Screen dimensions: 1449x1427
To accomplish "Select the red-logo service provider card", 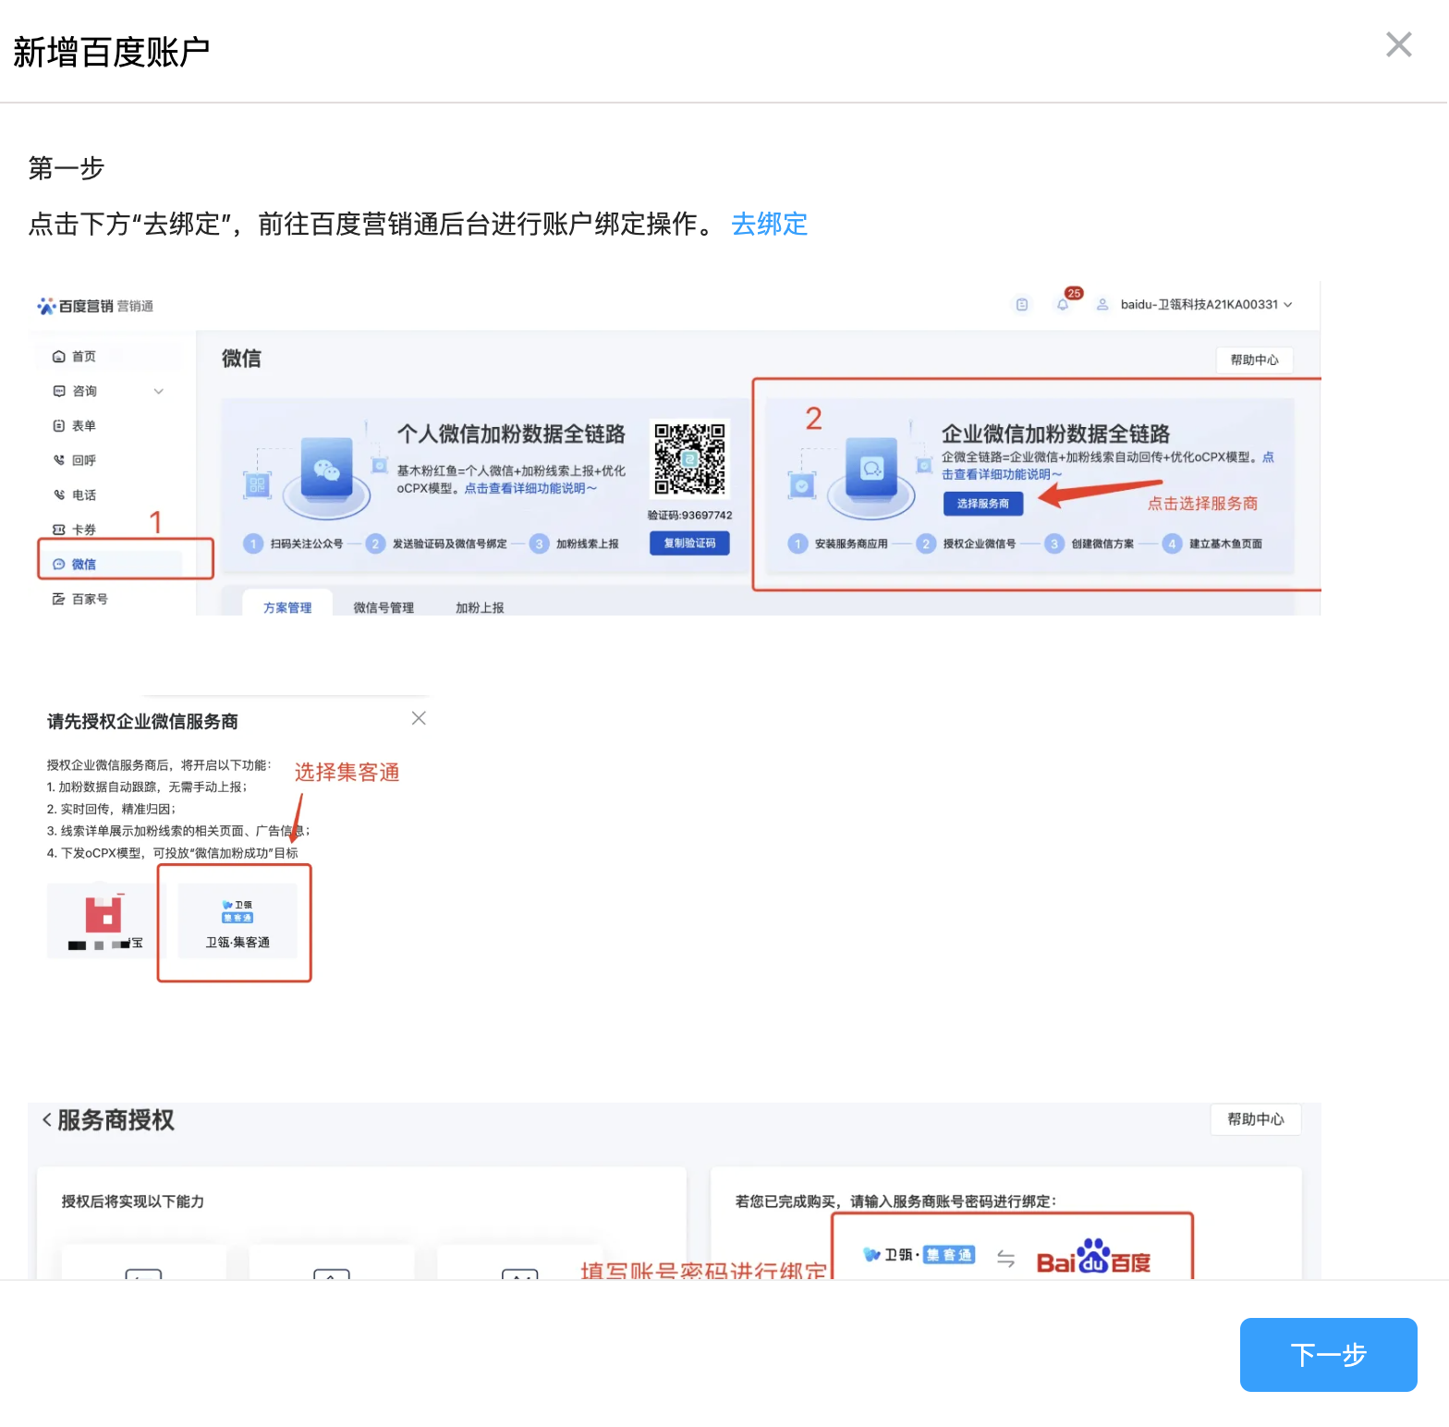I will (x=103, y=921).
